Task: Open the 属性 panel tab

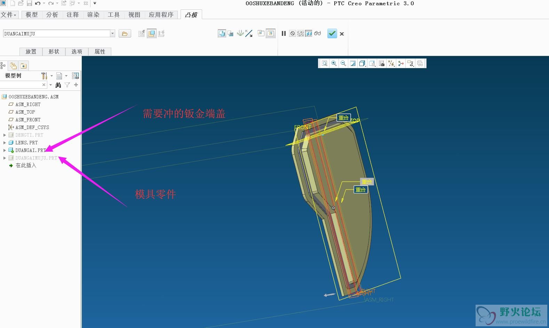Action: pos(100,51)
